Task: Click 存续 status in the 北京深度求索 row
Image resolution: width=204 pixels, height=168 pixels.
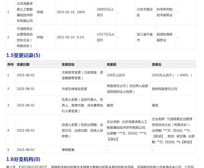Action: point(40,12)
